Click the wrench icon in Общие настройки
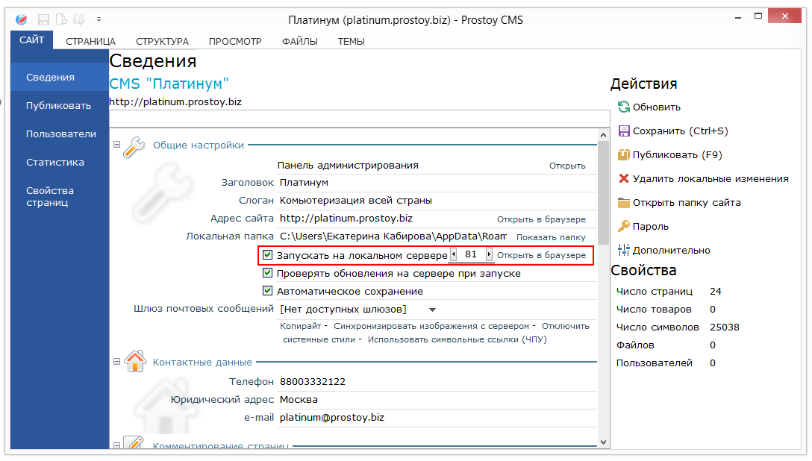This screenshot has width=812, height=461. (x=134, y=146)
